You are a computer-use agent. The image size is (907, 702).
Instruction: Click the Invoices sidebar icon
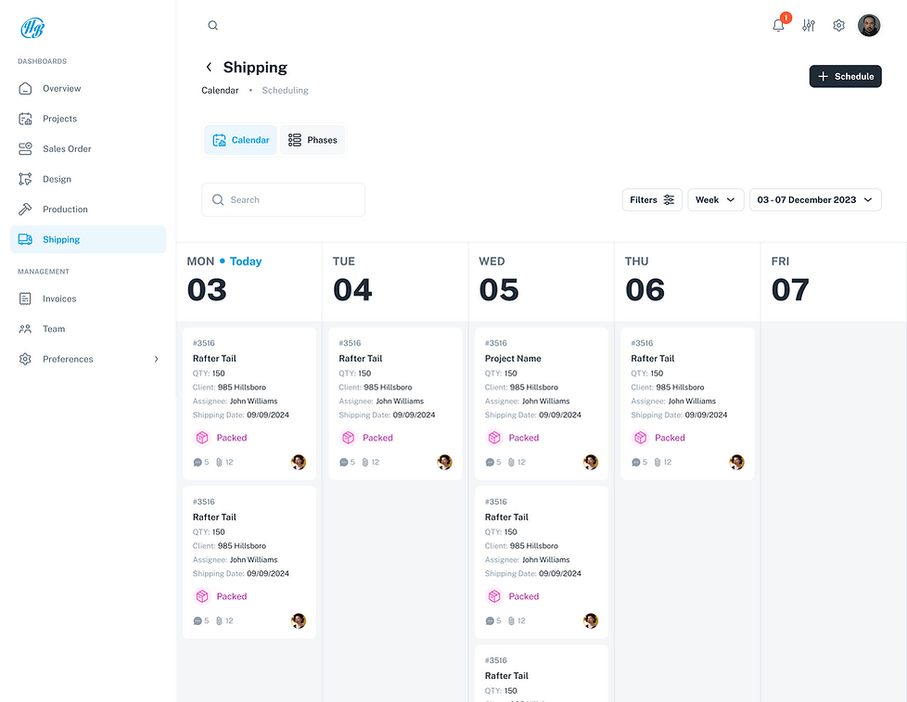coord(25,299)
